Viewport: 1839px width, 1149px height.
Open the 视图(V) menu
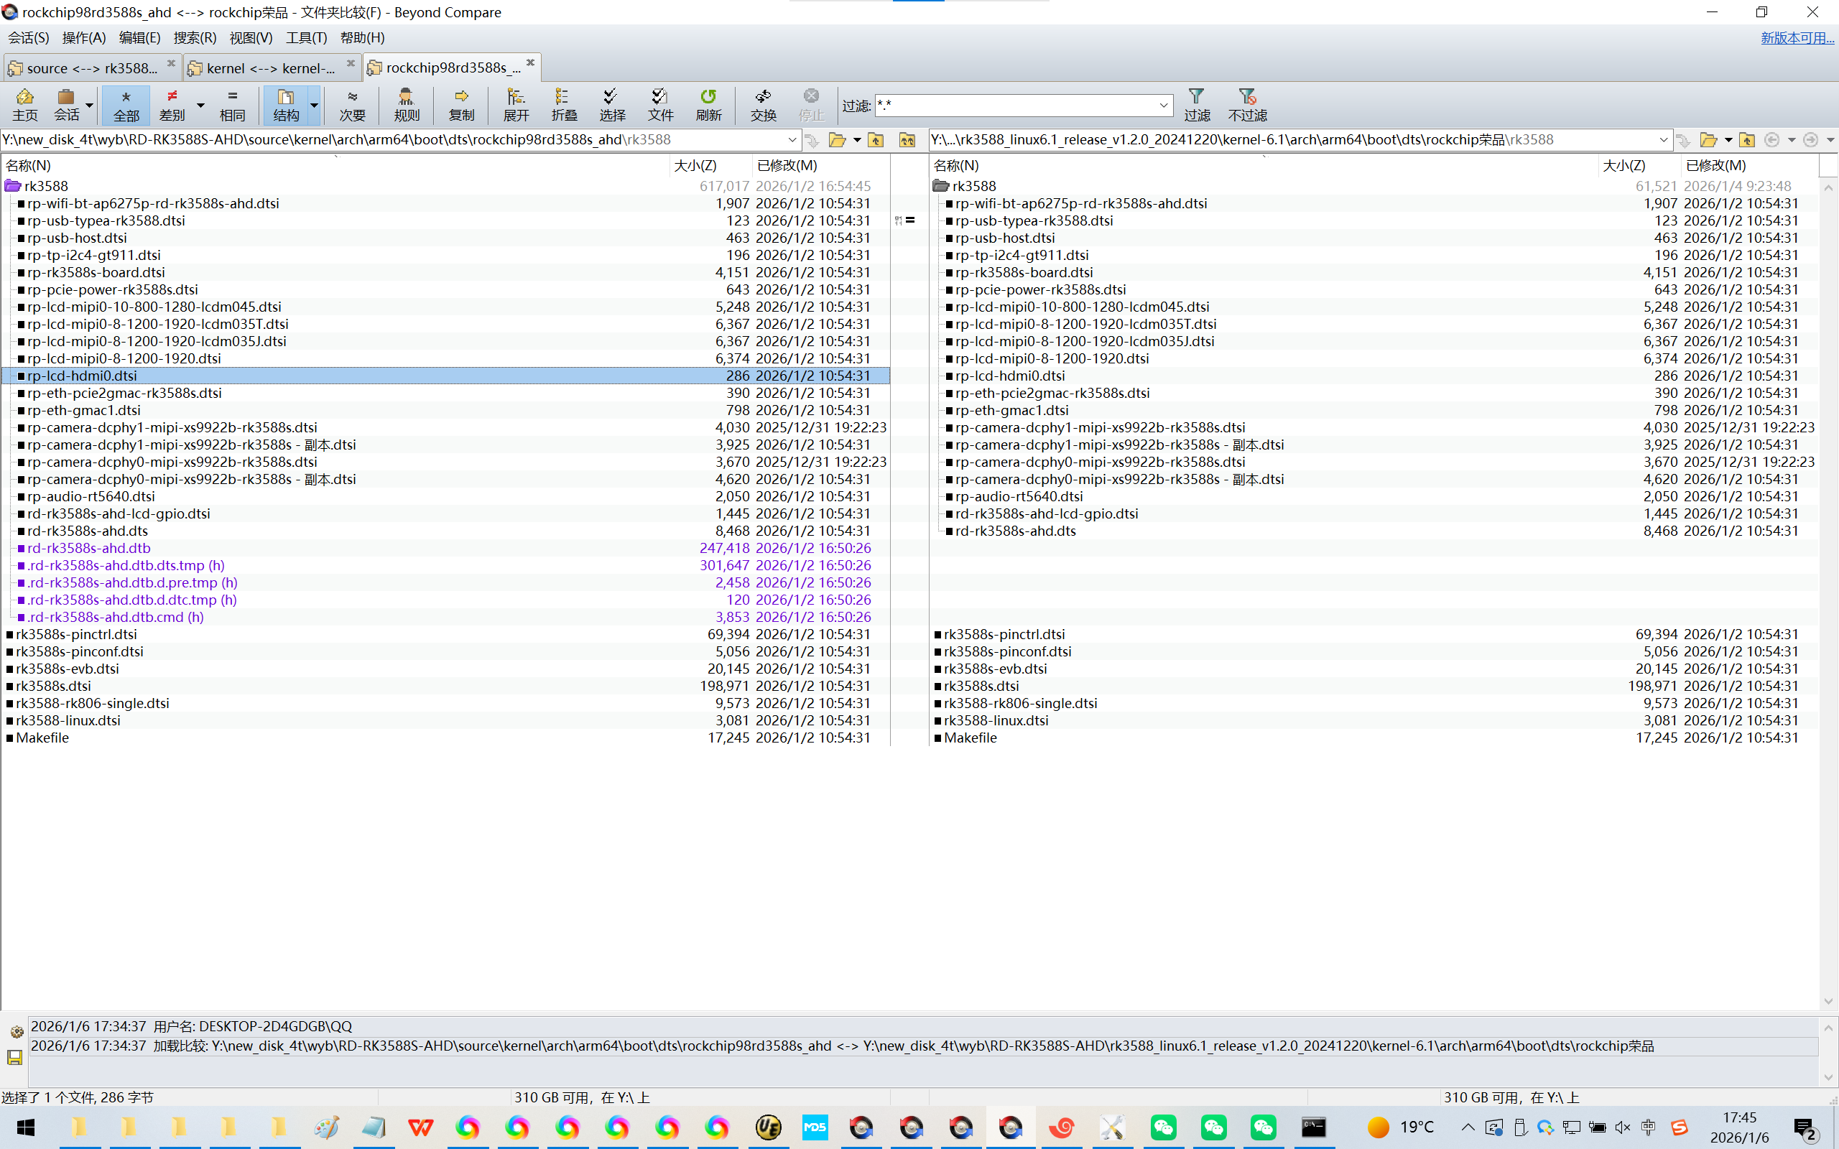pyautogui.click(x=251, y=37)
